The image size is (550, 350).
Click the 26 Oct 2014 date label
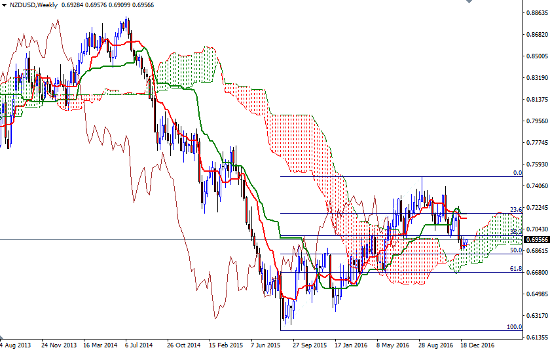pos(184,345)
